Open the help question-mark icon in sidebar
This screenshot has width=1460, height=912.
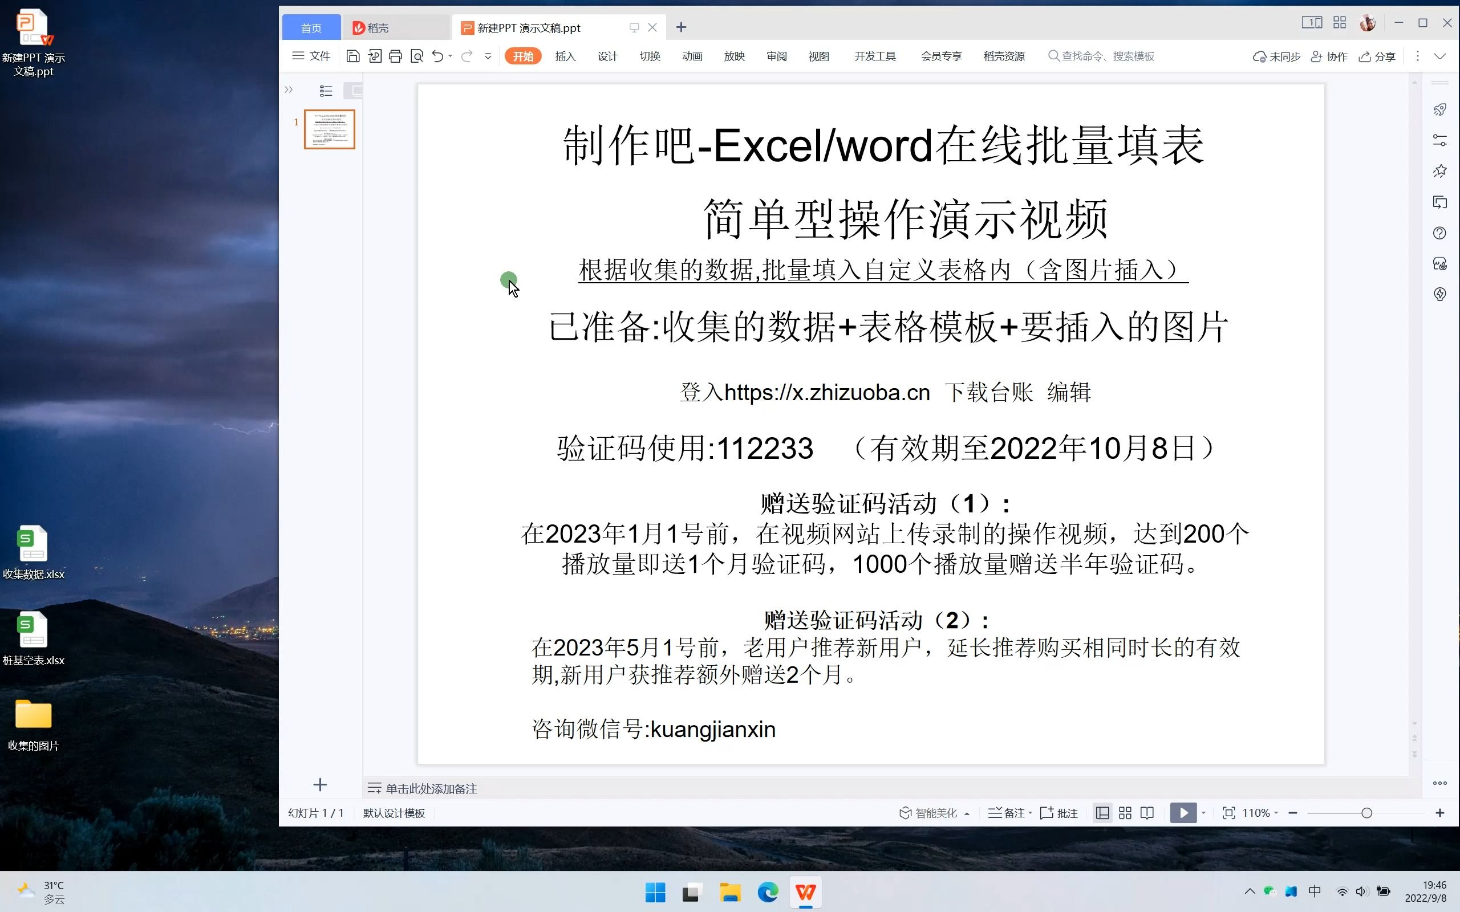[x=1440, y=233]
